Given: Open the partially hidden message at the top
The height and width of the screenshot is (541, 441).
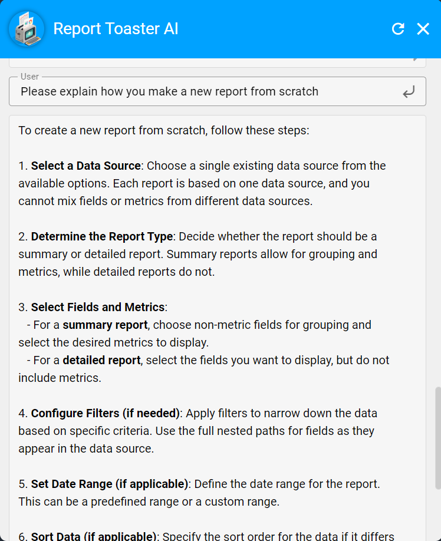Looking at the screenshot, I should (x=218, y=58).
